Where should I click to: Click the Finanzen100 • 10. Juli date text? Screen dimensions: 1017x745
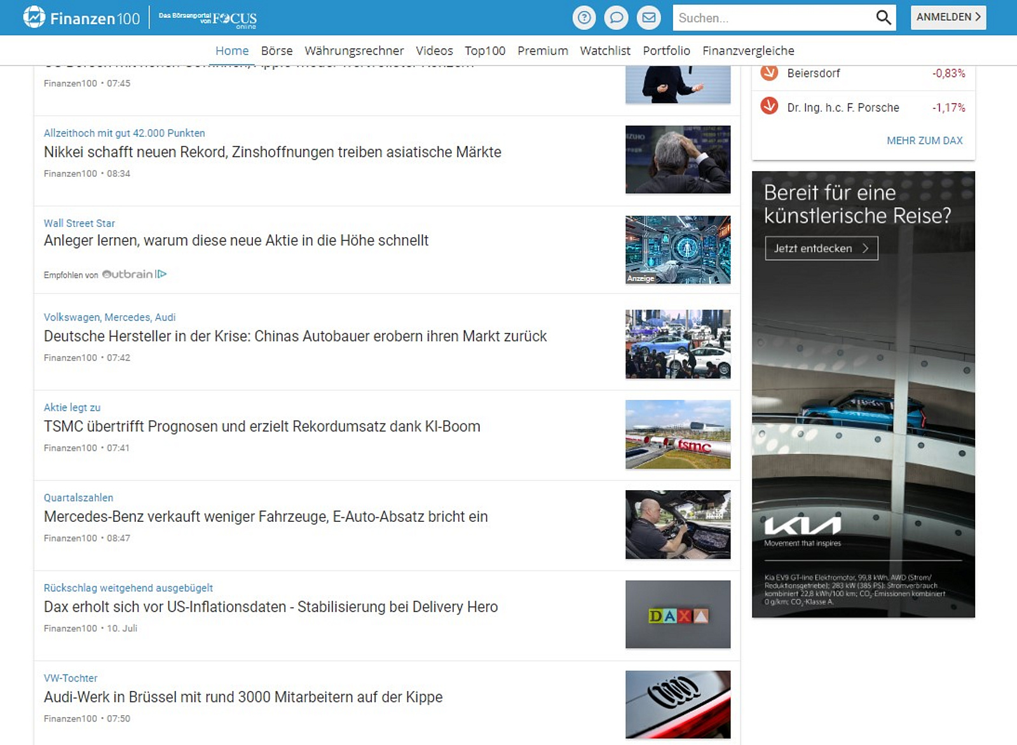pos(90,628)
